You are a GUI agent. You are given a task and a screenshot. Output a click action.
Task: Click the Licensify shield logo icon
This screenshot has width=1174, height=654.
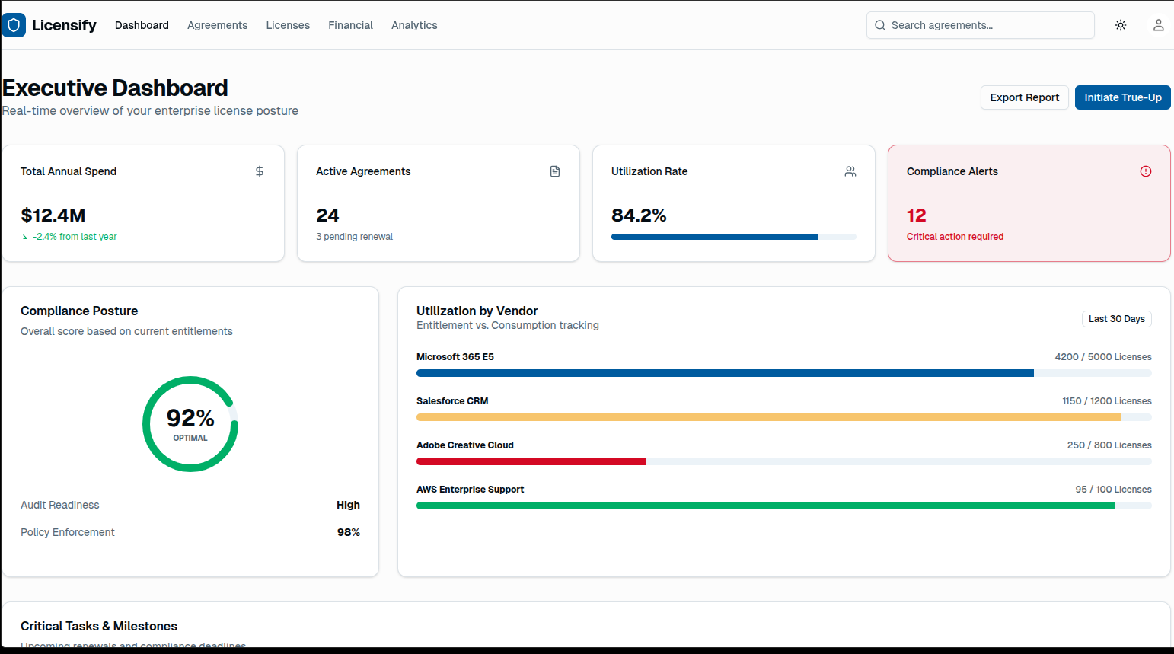pos(14,25)
